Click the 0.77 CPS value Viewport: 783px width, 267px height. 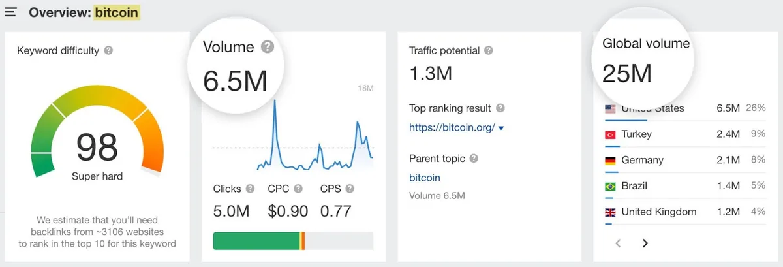336,211
